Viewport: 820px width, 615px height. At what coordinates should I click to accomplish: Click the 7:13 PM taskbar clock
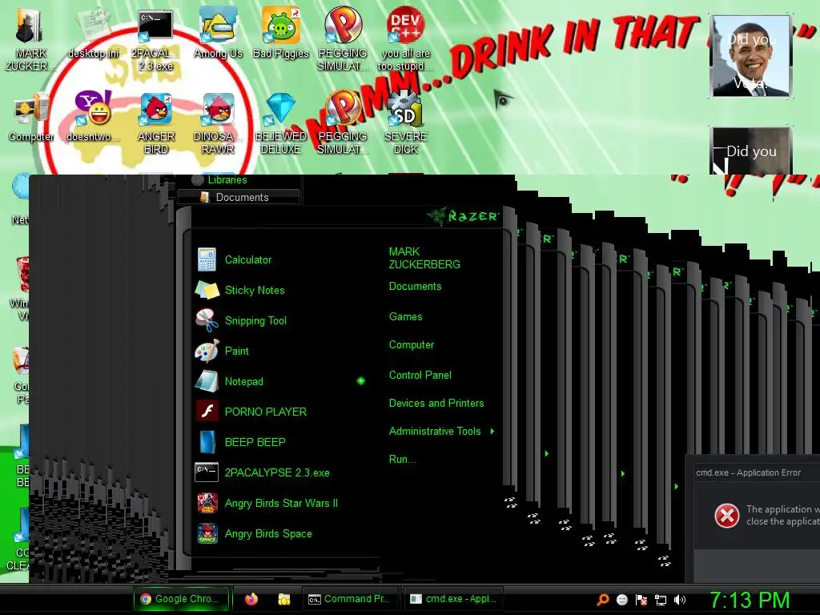click(x=750, y=600)
